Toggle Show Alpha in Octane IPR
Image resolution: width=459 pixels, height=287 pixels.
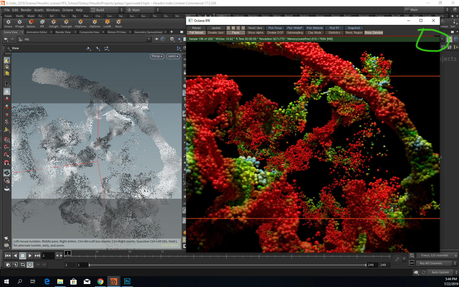(x=255, y=33)
